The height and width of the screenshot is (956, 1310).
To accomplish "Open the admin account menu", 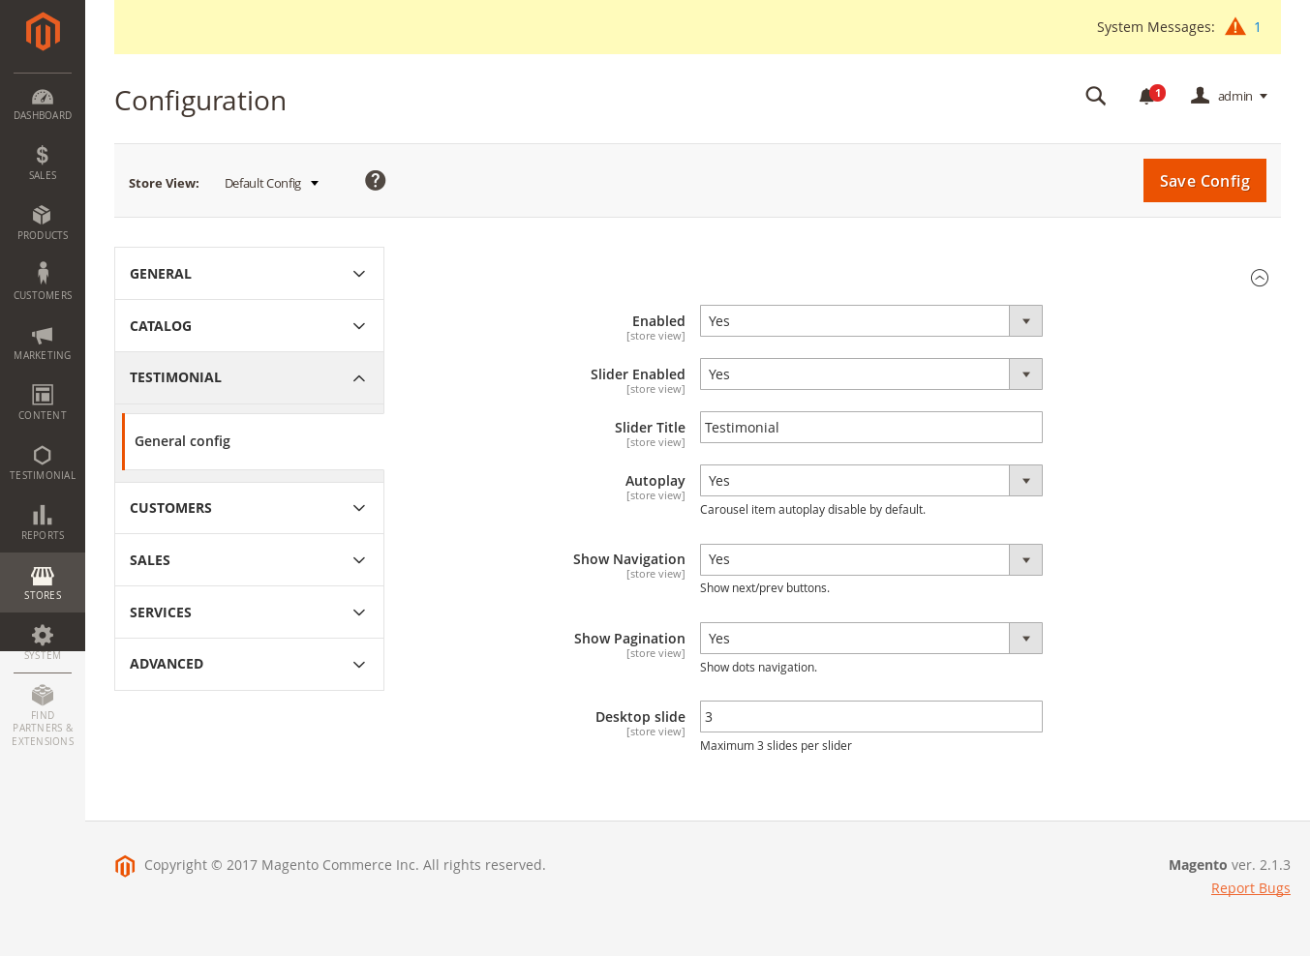I will tap(1230, 96).
